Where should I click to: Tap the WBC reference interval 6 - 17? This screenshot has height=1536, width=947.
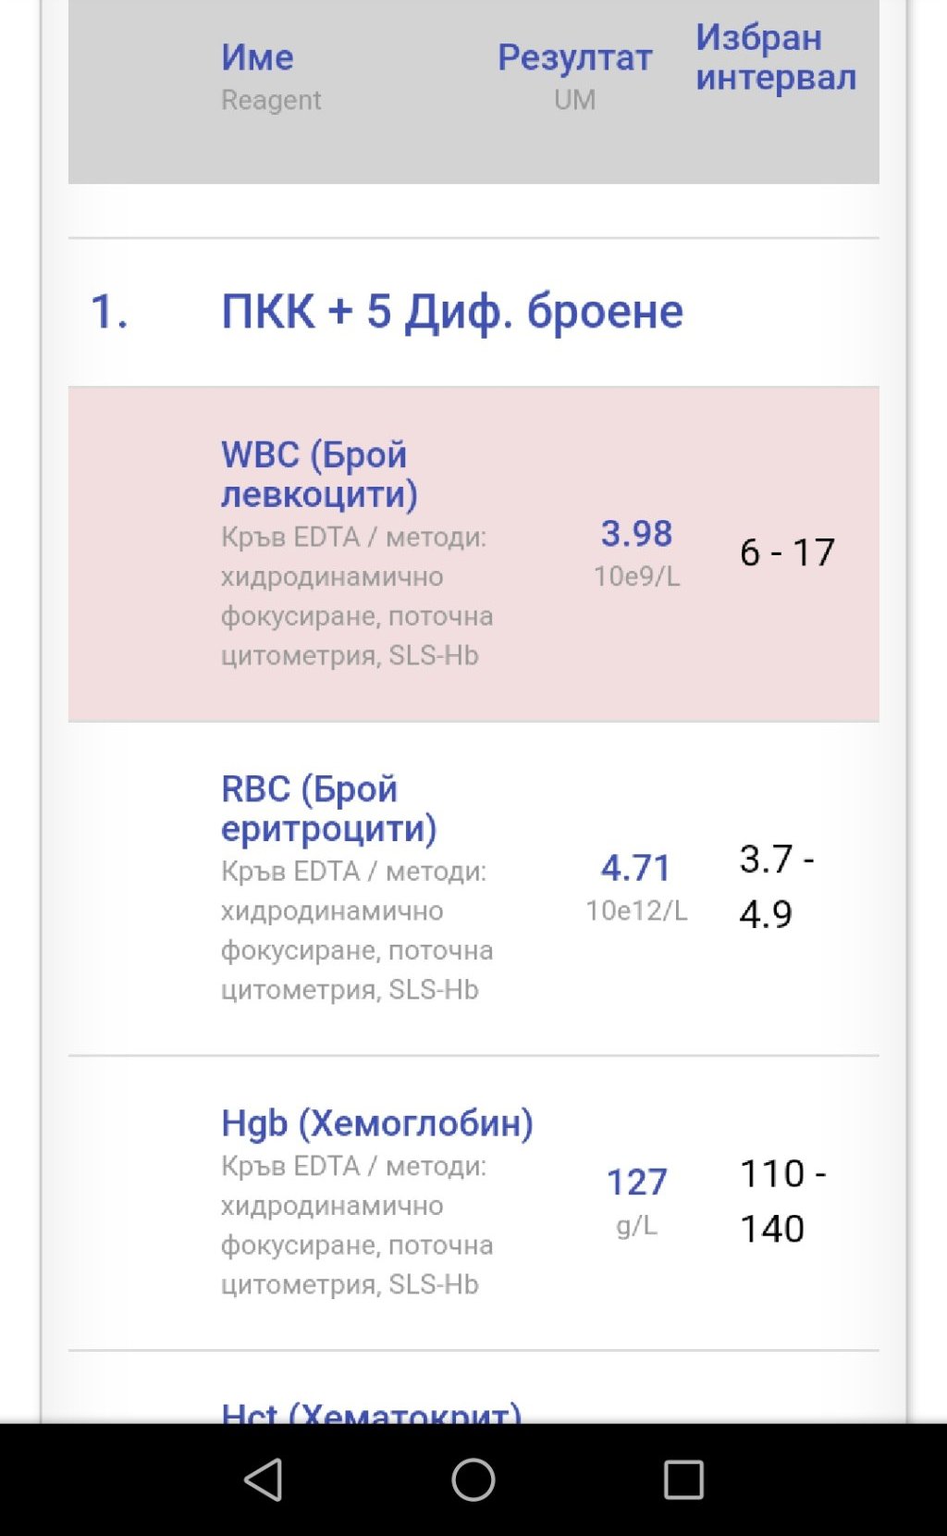tap(787, 552)
